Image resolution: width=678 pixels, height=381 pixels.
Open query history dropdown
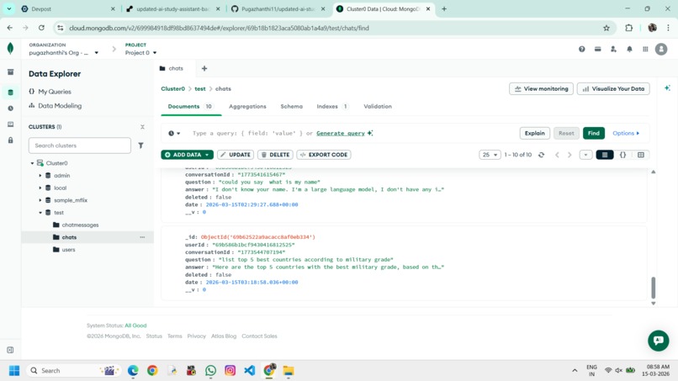(174, 133)
